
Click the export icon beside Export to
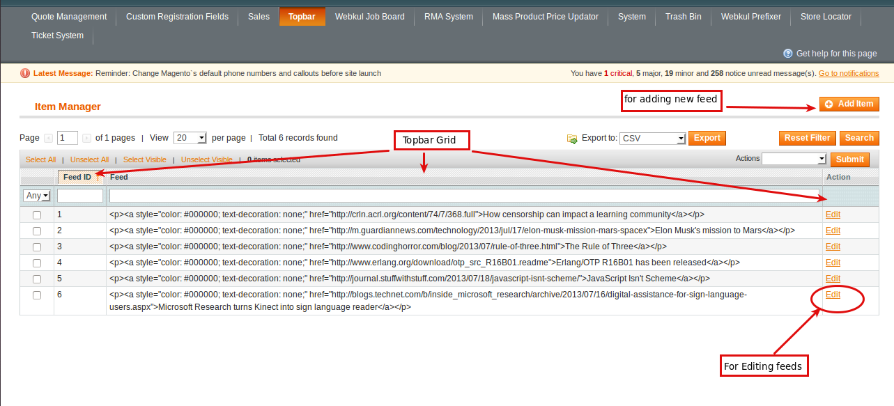(x=572, y=139)
